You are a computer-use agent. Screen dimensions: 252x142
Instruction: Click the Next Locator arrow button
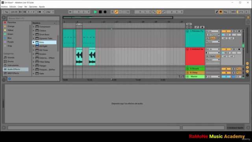(191, 27)
